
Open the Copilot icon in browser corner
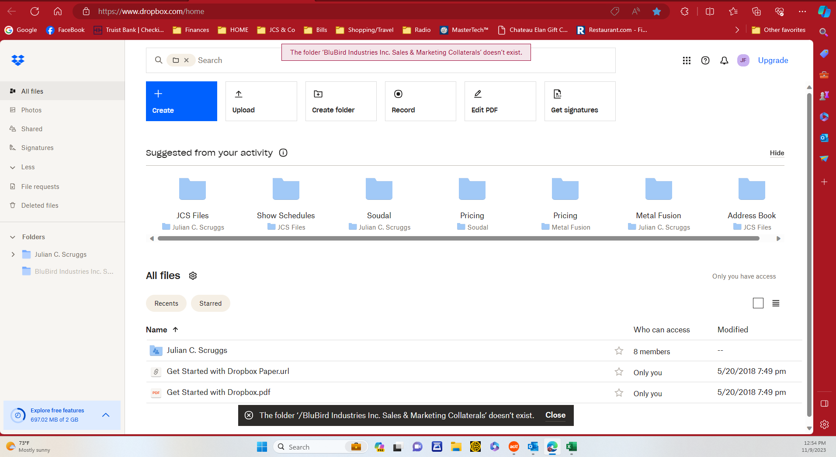tap(824, 11)
